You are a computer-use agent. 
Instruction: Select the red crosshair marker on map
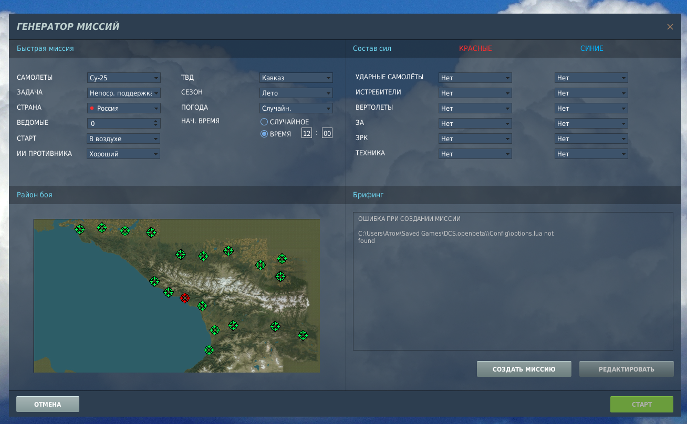(185, 298)
